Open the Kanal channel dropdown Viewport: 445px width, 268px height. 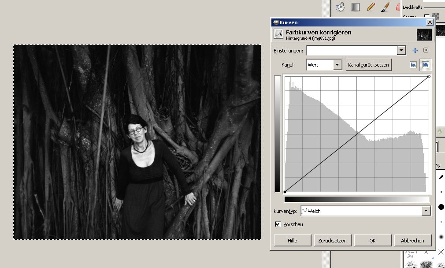337,65
